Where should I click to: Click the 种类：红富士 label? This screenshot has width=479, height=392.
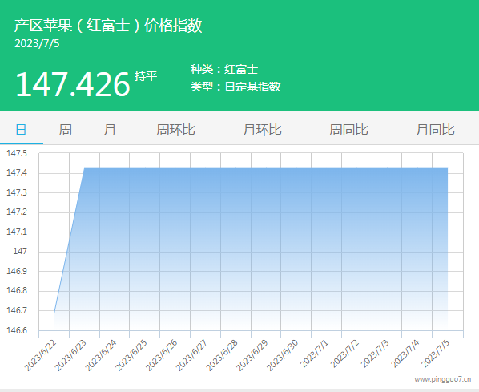tap(224, 70)
